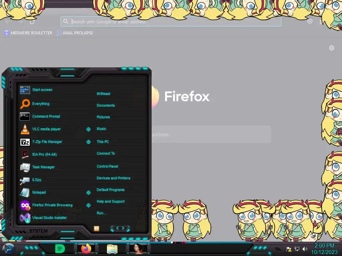Open the Task Manager icon

point(25,167)
